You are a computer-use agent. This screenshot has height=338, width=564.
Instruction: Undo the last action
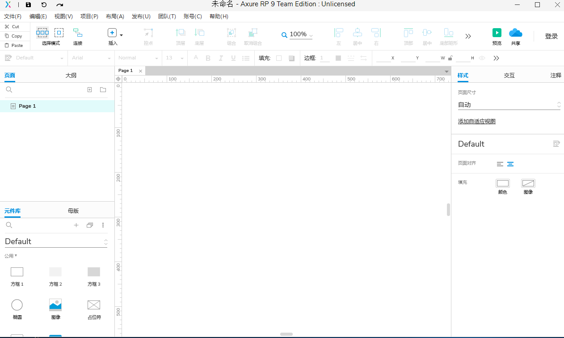pos(44,4)
